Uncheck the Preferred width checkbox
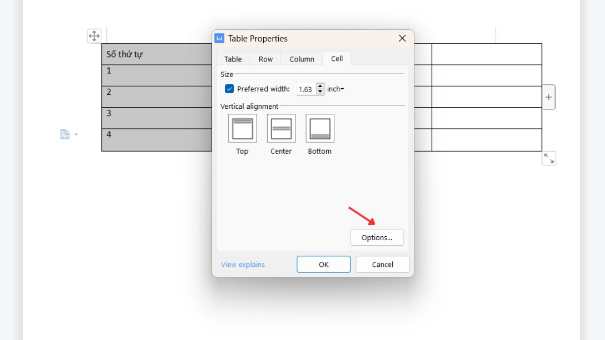605x340 pixels. 229,89
